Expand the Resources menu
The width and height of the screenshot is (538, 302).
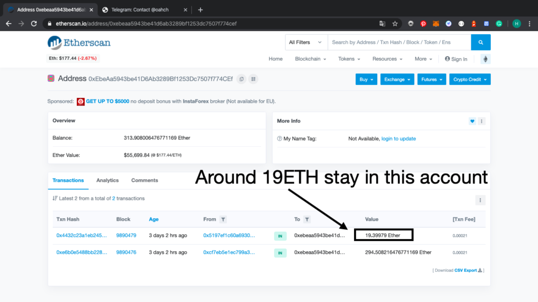(387, 59)
